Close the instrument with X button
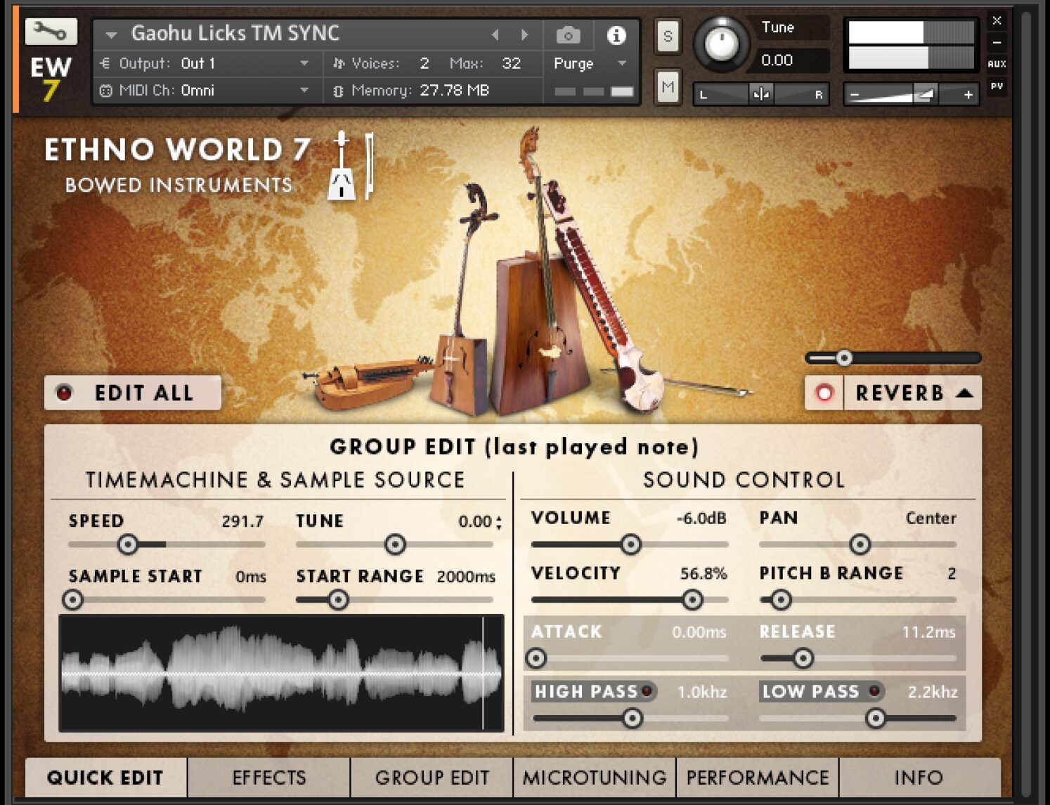 997,20
